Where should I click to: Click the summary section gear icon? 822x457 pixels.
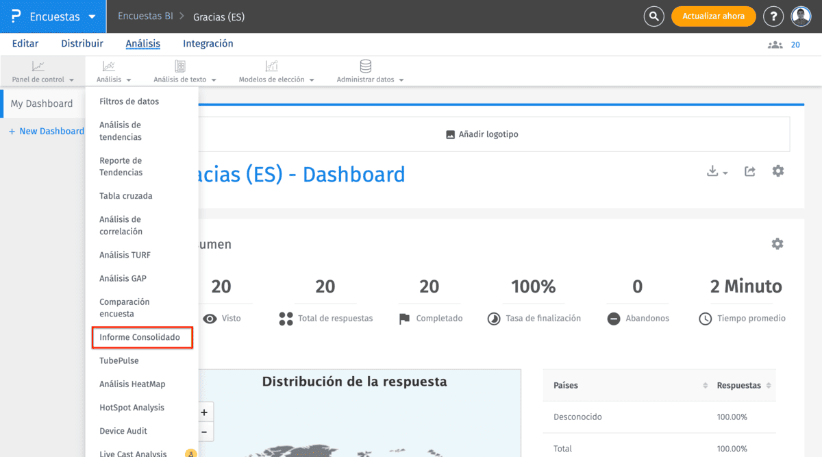777,244
